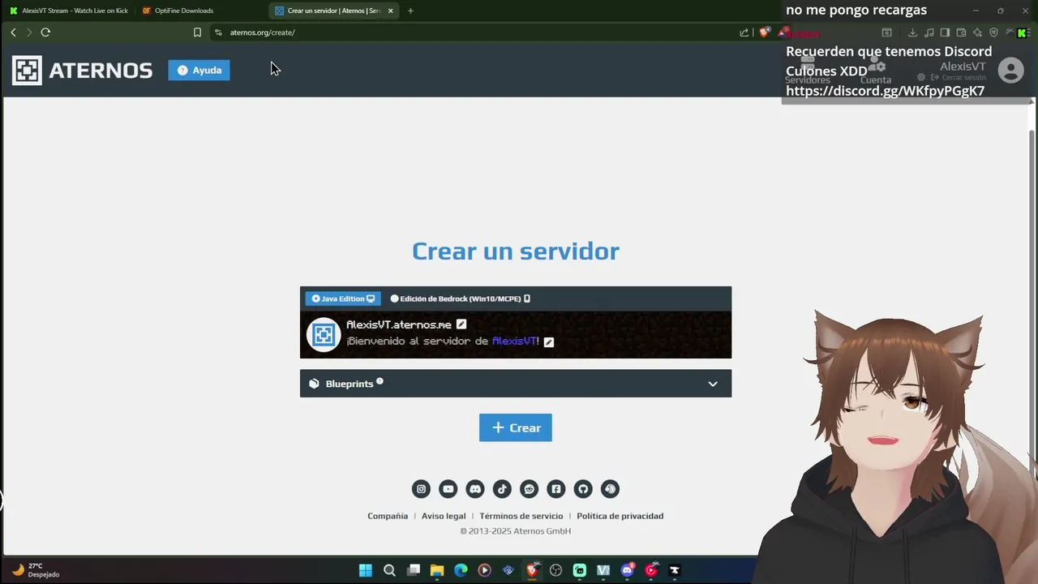Open Aternos Instagram page
Screen dimensions: 1038x584
tap(421, 488)
